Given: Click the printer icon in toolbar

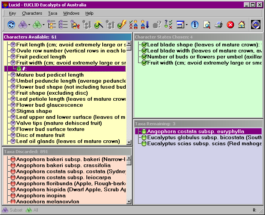Looking at the screenshot, I should click(219, 25).
